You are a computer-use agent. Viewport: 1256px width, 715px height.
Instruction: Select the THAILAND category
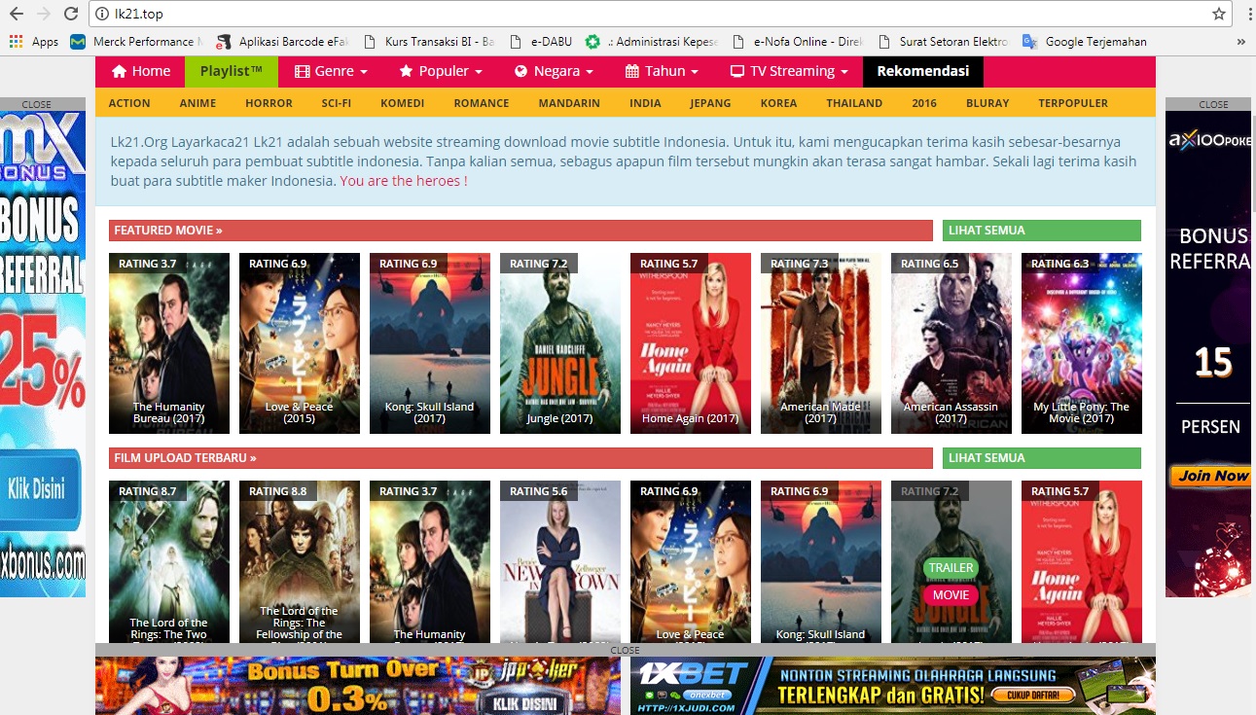[x=854, y=103]
